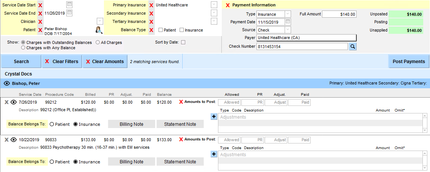430x172 pixels.
Task: Open the Payment Date calendar picker
Action: point(288,22)
